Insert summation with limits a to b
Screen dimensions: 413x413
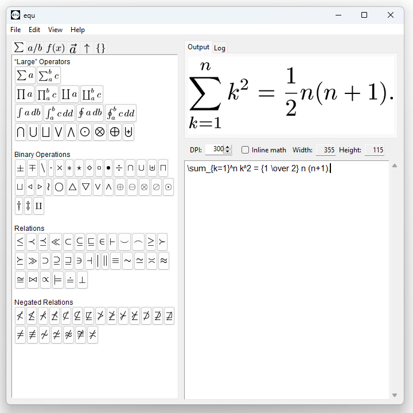click(x=49, y=76)
